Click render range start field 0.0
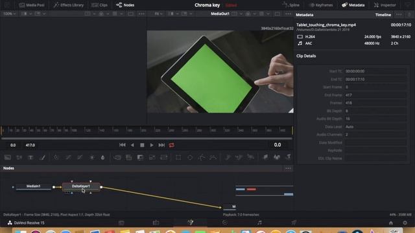 (x=13, y=145)
